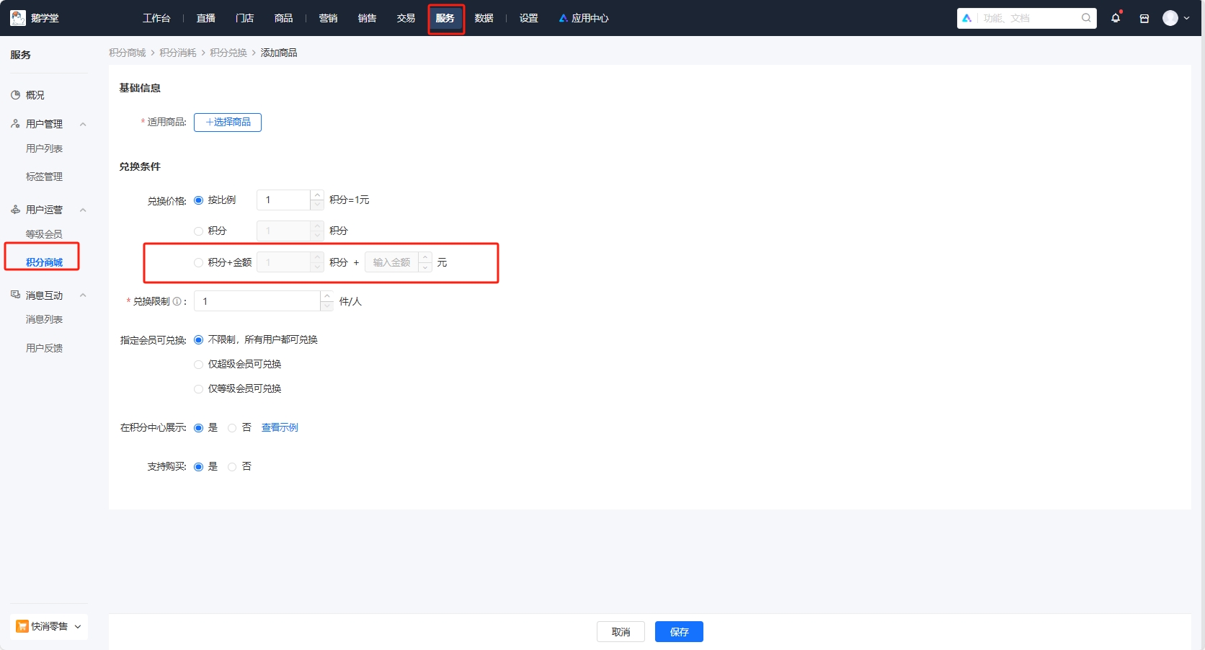Open 概况 overview in the sidebar
The width and height of the screenshot is (1205, 650).
point(35,95)
